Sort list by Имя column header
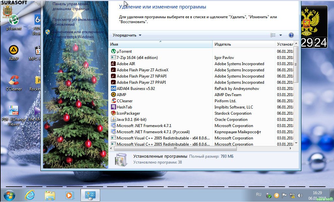The image size is (334, 202). coord(160,44)
